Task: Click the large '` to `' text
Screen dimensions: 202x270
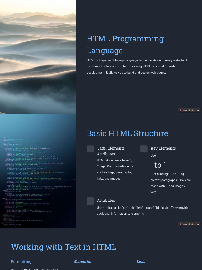Action: point(158,165)
